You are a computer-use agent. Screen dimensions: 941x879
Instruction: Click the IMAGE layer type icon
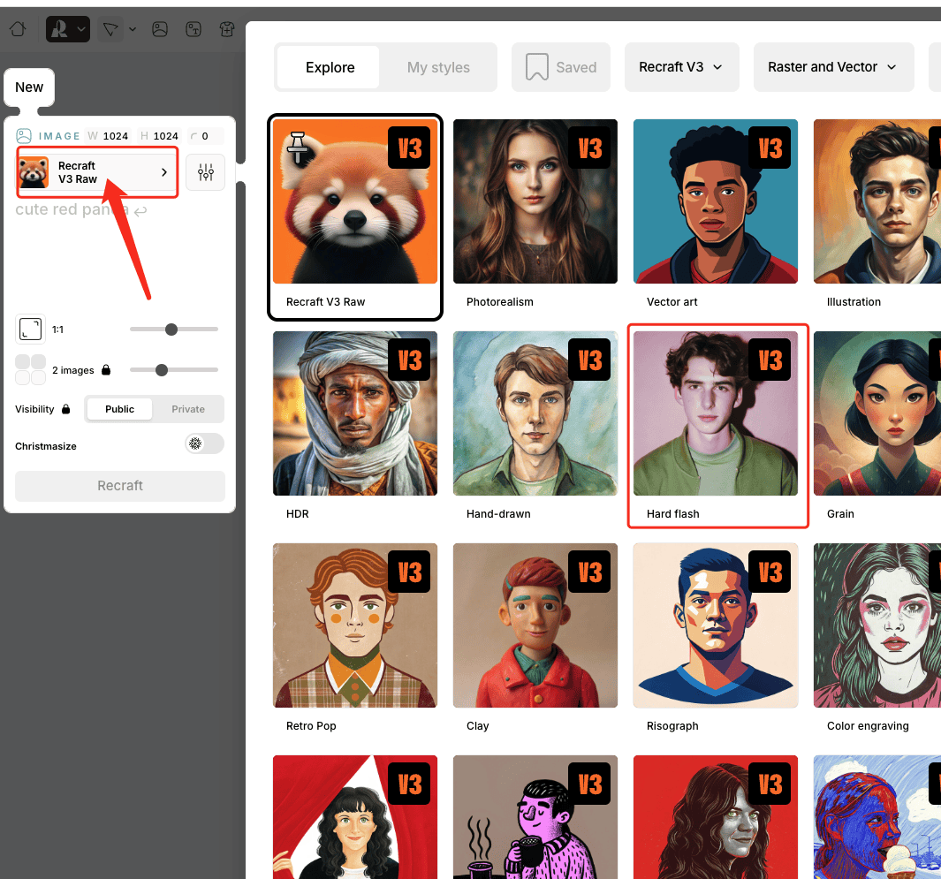click(x=23, y=135)
